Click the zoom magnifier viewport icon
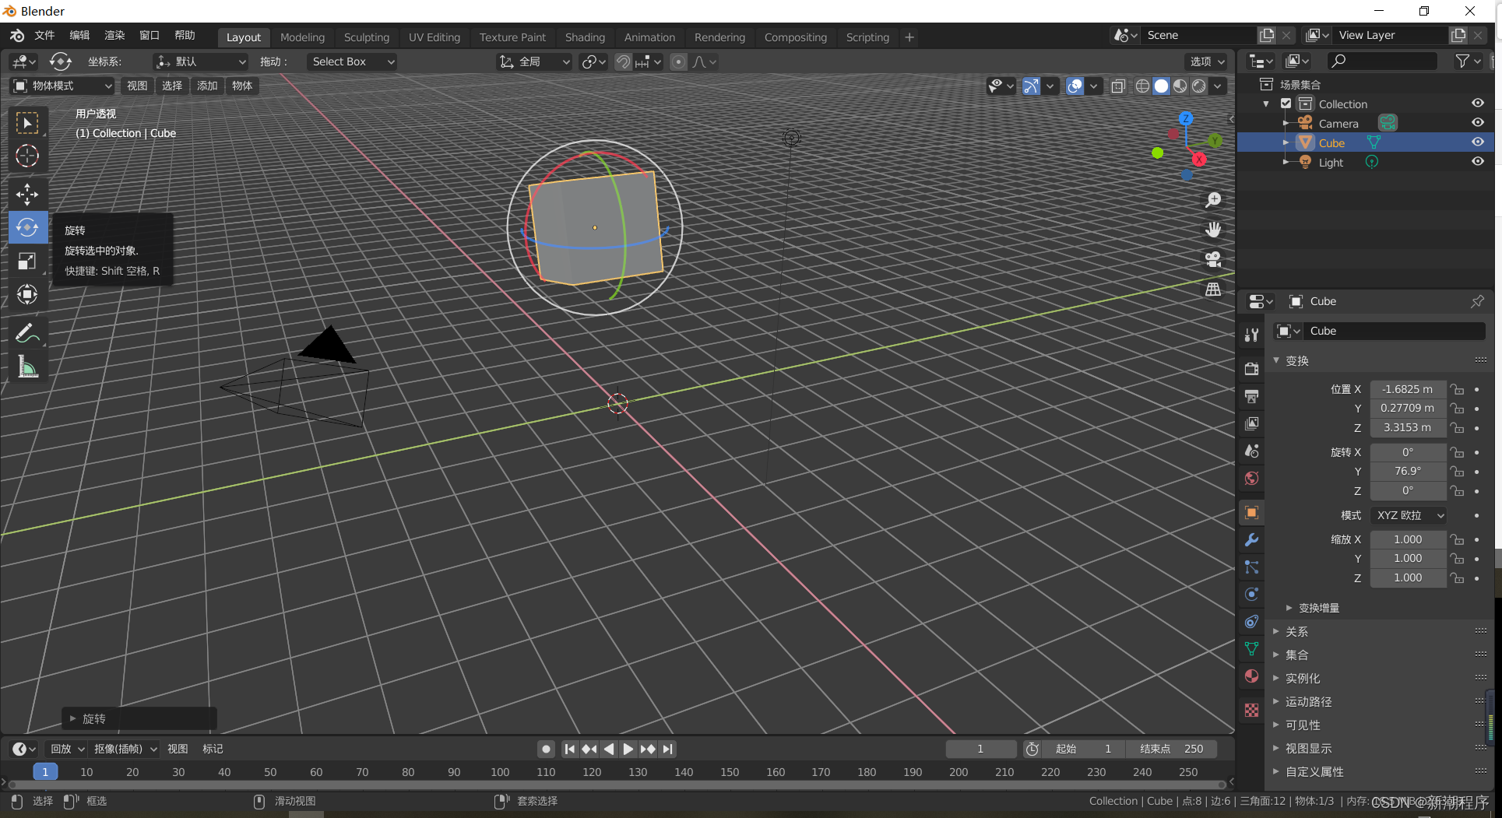 (1213, 200)
